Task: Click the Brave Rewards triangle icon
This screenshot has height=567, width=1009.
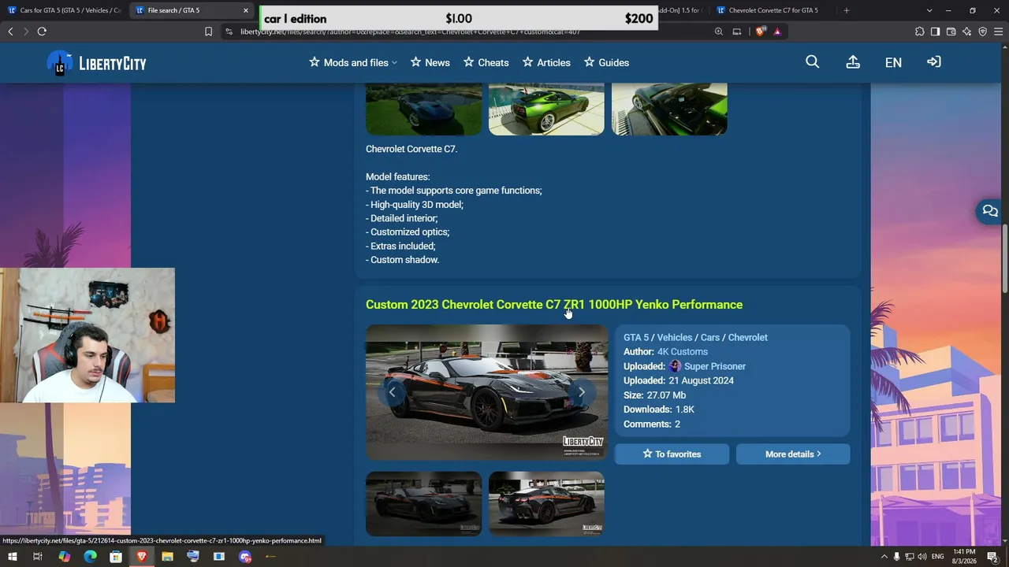Action: (x=777, y=31)
